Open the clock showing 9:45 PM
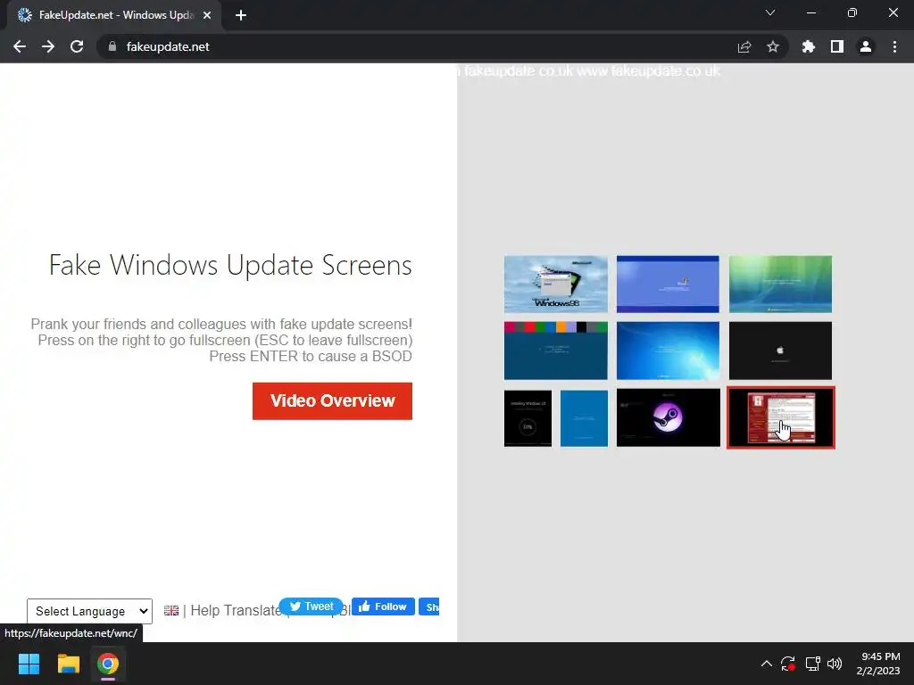The height and width of the screenshot is (685, 914). tap(878, 664)
